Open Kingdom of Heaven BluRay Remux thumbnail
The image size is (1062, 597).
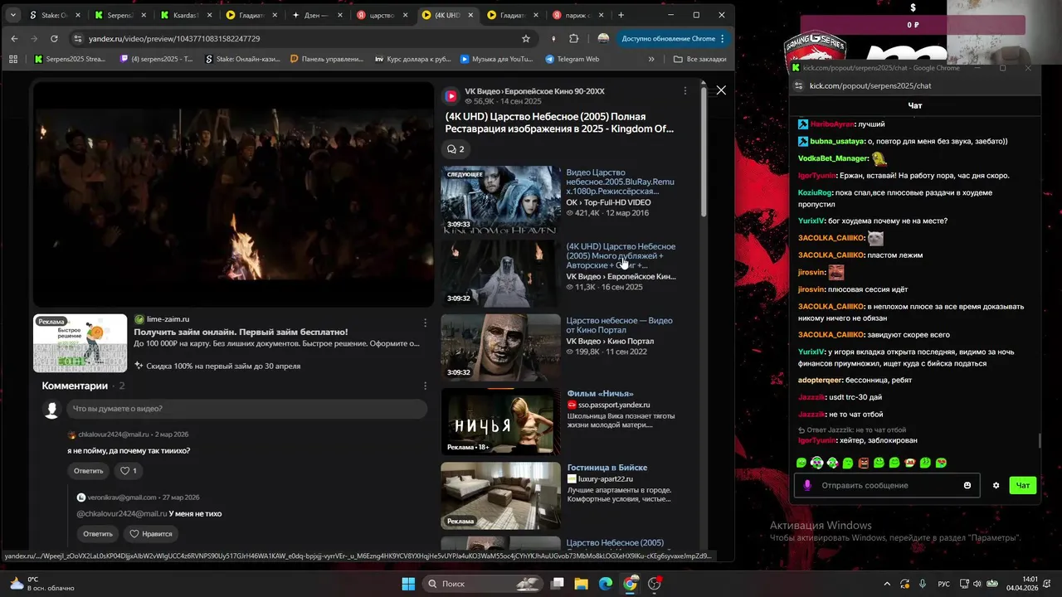(x=500, y=199)
